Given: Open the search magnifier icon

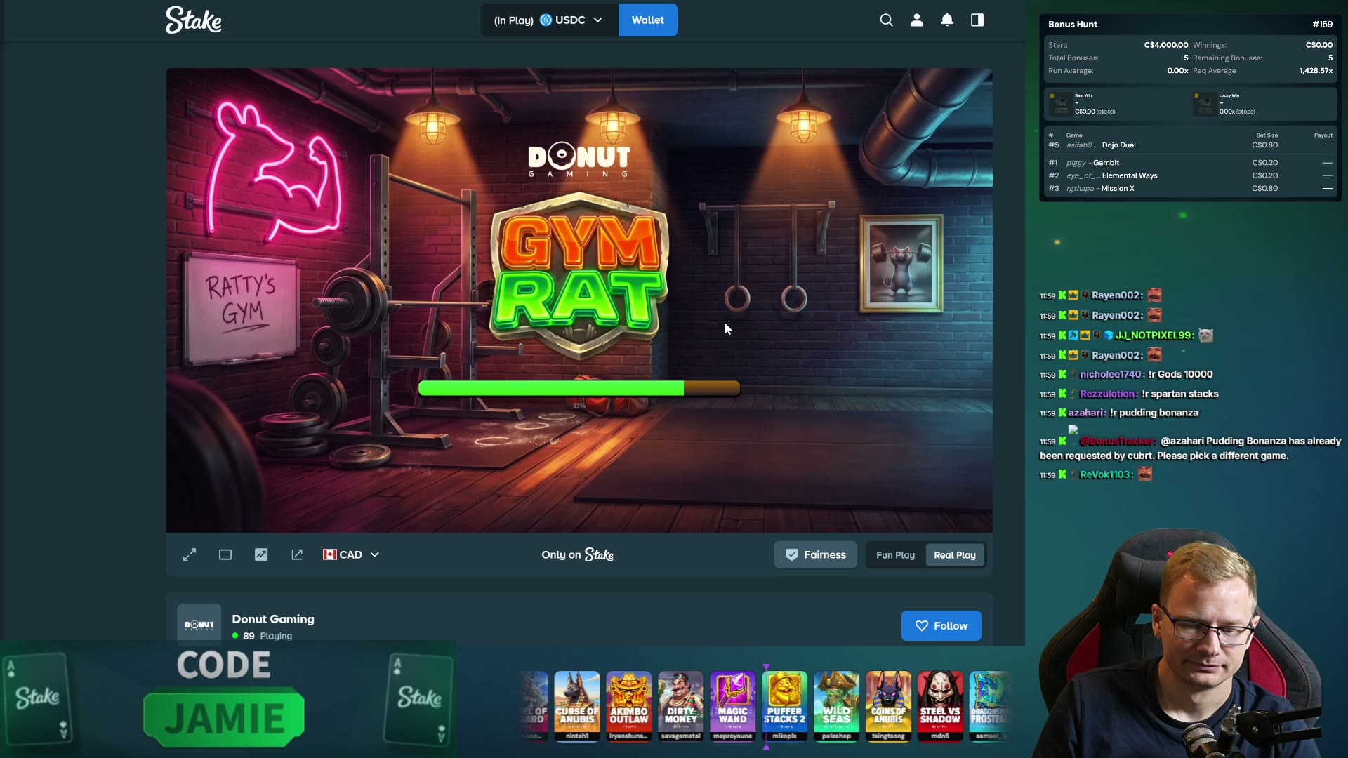Looking at the screenshot, I should tap(886, 20).
